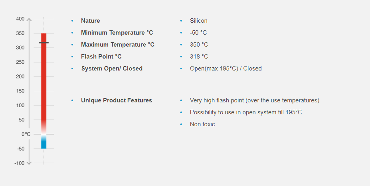Click the flash point marker on thermometer
Image resolution: width=370 pixels, height=186 pixels.
pyautogui.click(x=44, y=43)
